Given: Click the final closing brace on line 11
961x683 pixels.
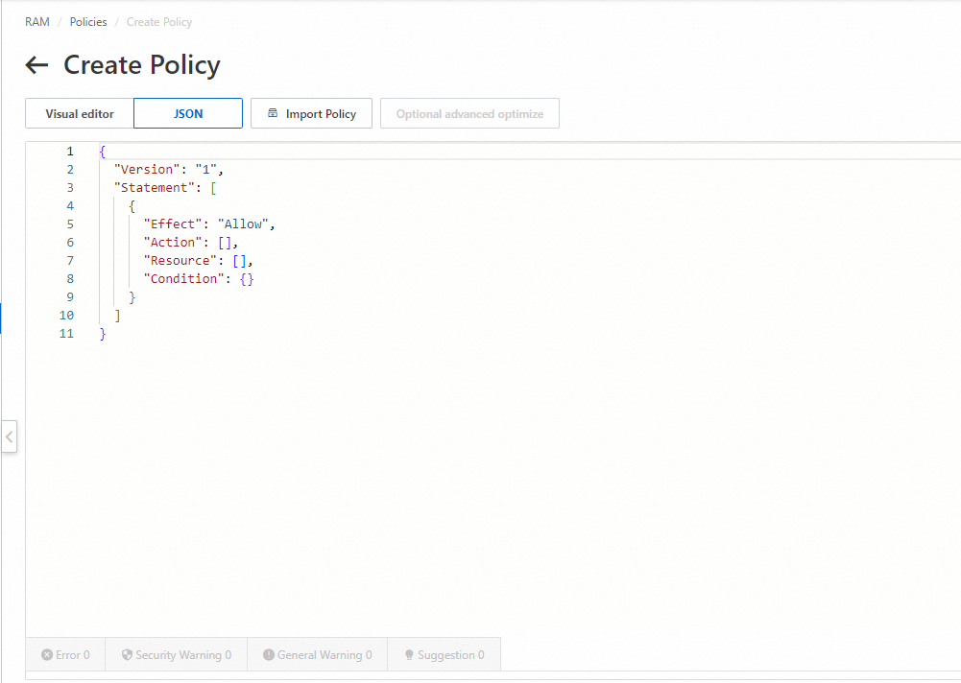Looking at the screenshot, I should (x=103, y=334).
